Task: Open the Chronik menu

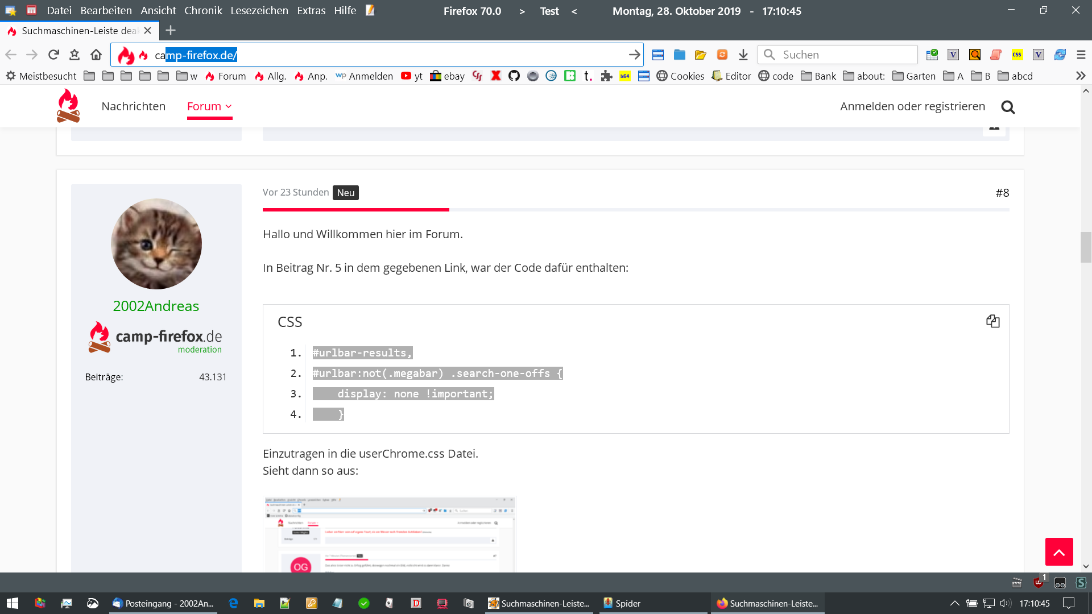Action: [x=203, y=10]
